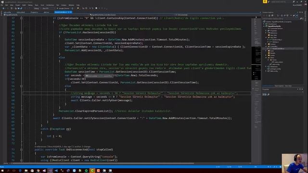Screen dimensions: 308x173
Task: Collapse the OnDisconnected method at line 73
Action: click(x=21, y=149)
